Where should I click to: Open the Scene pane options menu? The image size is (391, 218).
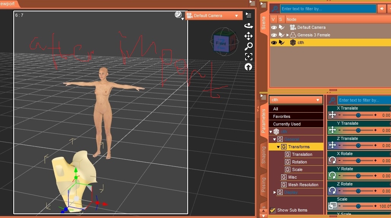click(x=264, y=5)
